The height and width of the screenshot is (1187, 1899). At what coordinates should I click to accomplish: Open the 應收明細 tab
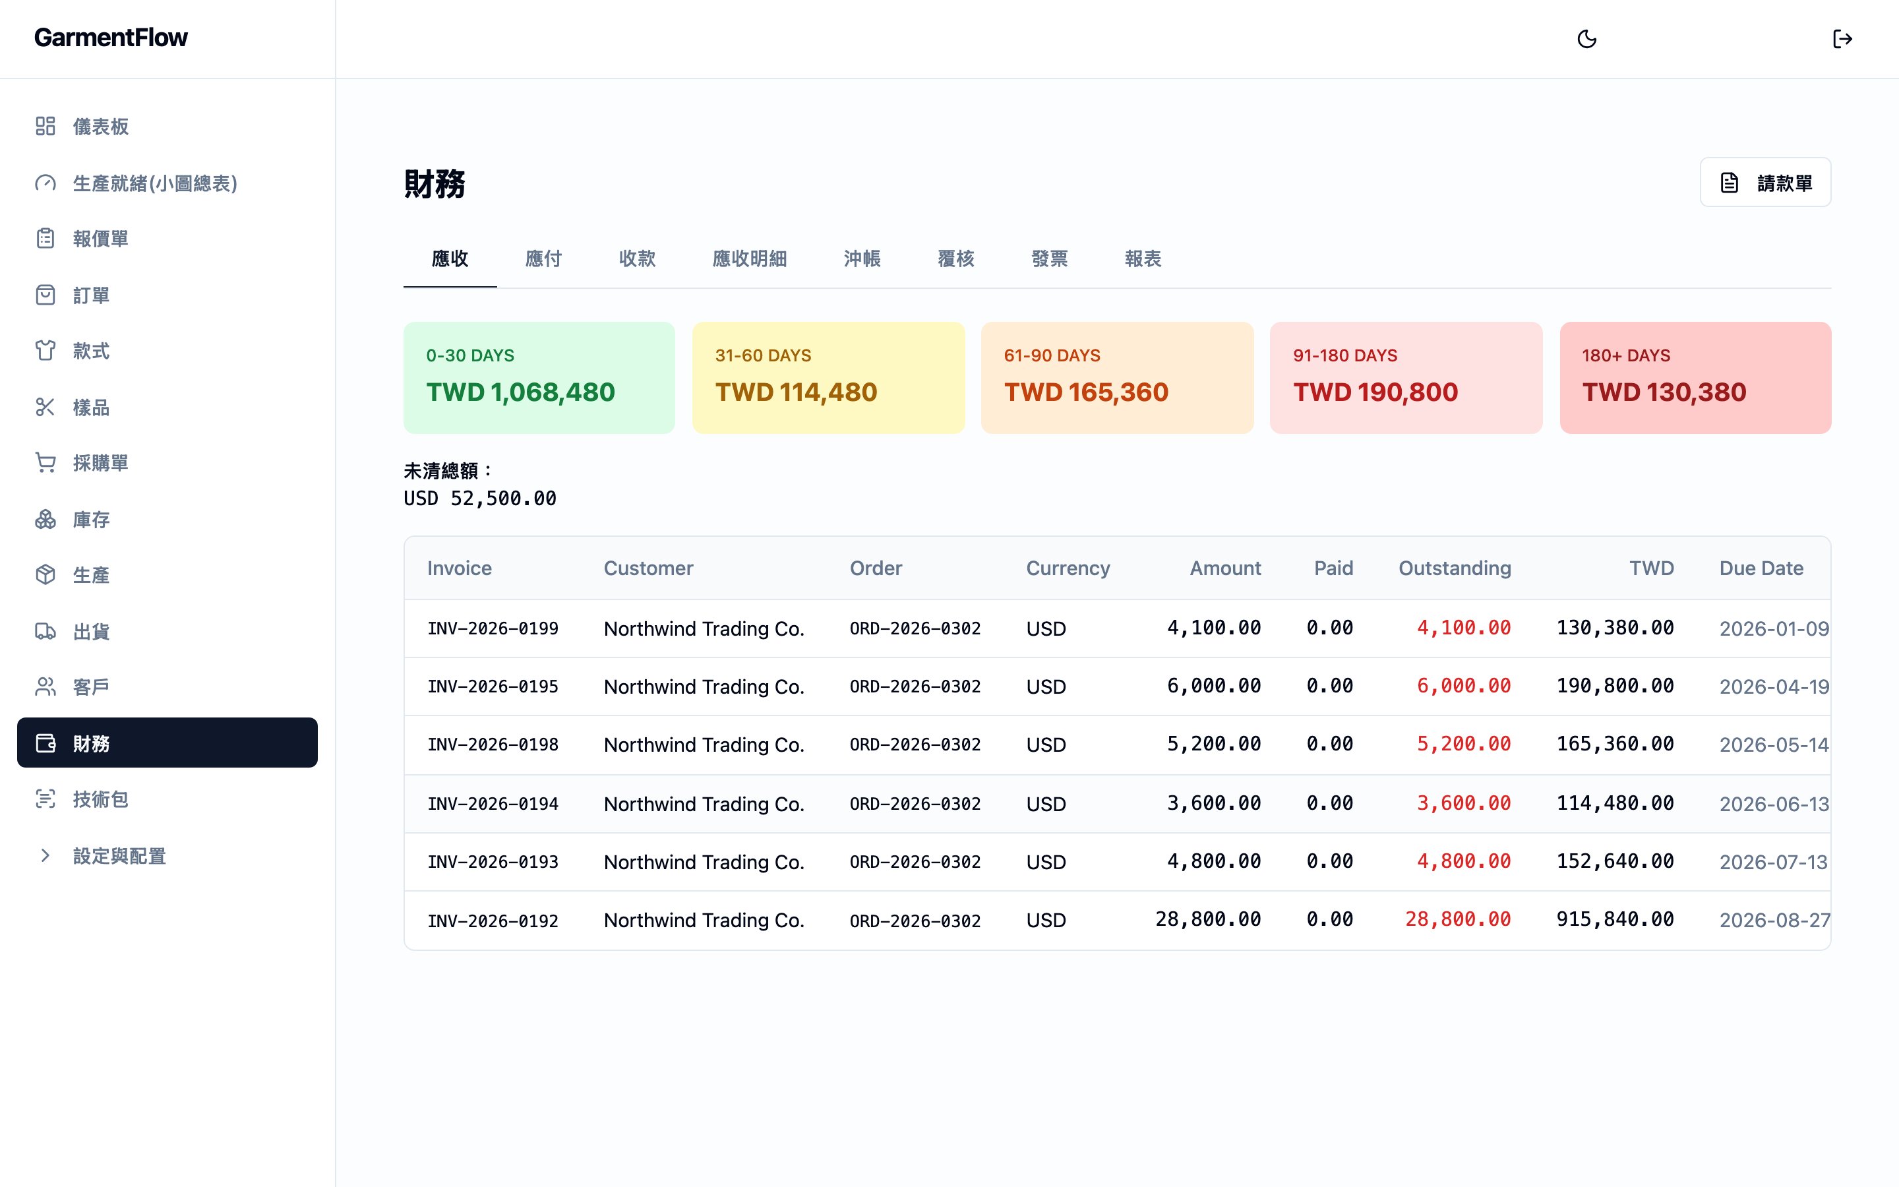pos(750,259)
